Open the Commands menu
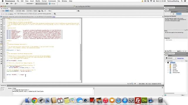Image resolution: width=188 pixels, height=105 pixels. coord(52,1)
